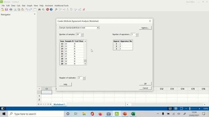Click the pink eraser Clear icon
Image resolution: width=209 pixels, height=117 pixels.
[x=84, y=9]
